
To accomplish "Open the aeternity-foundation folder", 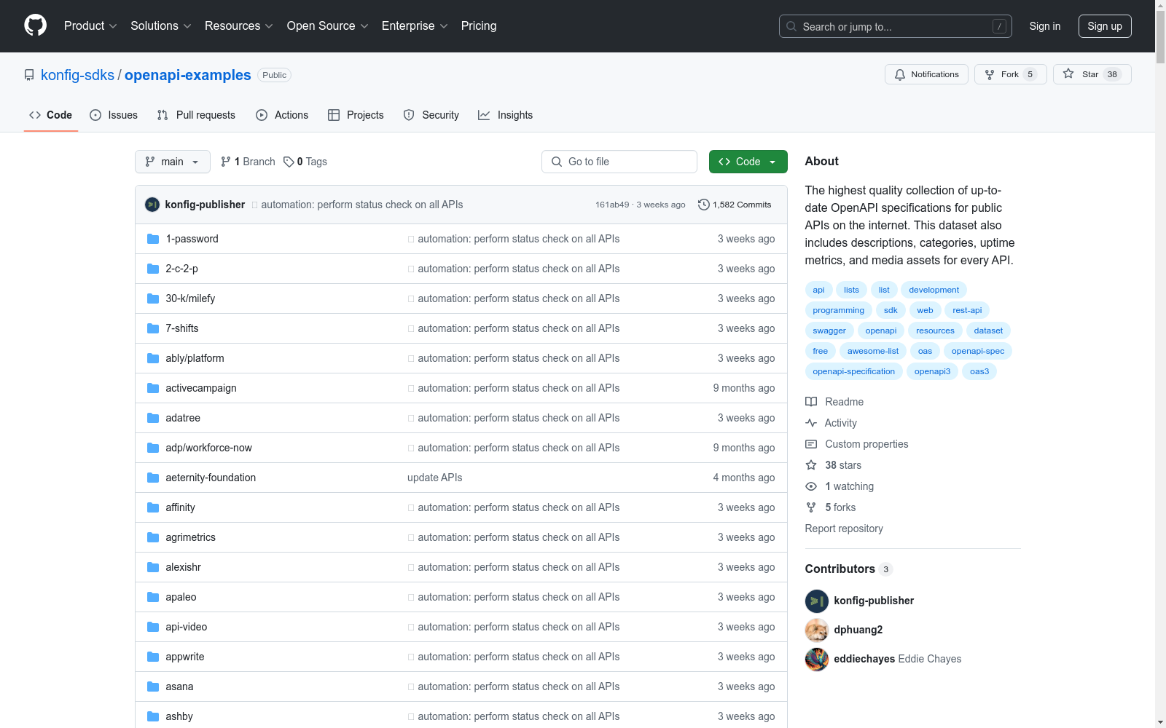I will 211,478.
